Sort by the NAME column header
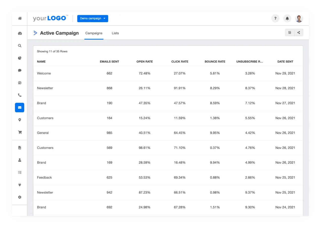Screen dimensions: 321x228 (x=41, y=62)
